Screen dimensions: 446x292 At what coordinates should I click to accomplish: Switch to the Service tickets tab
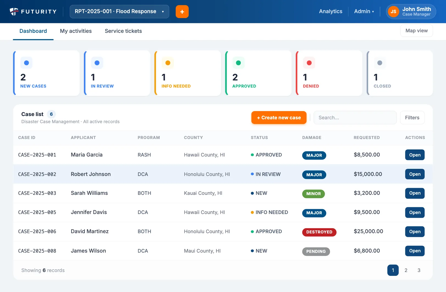pyautogui.click(x=123, y=31)
